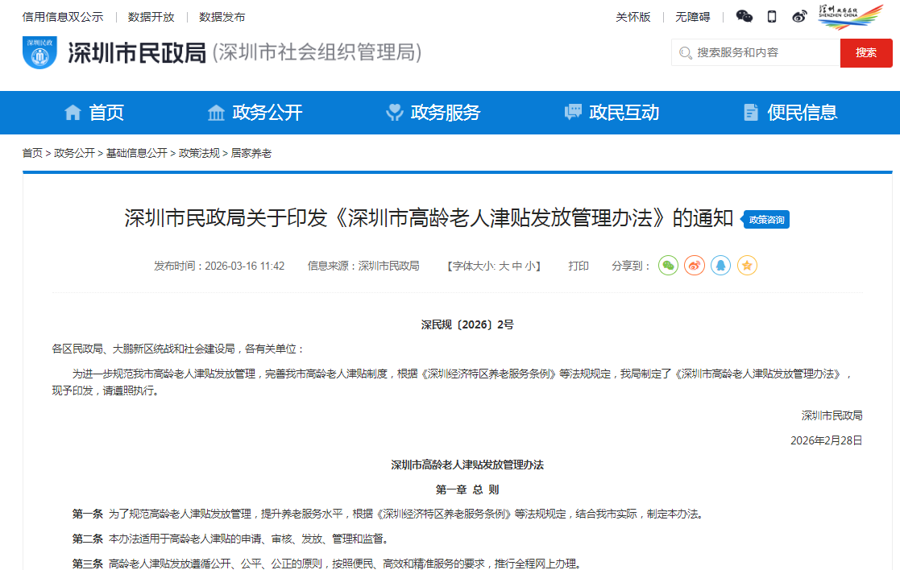Click the 第三条 clause text

click(x=326, y=564)
